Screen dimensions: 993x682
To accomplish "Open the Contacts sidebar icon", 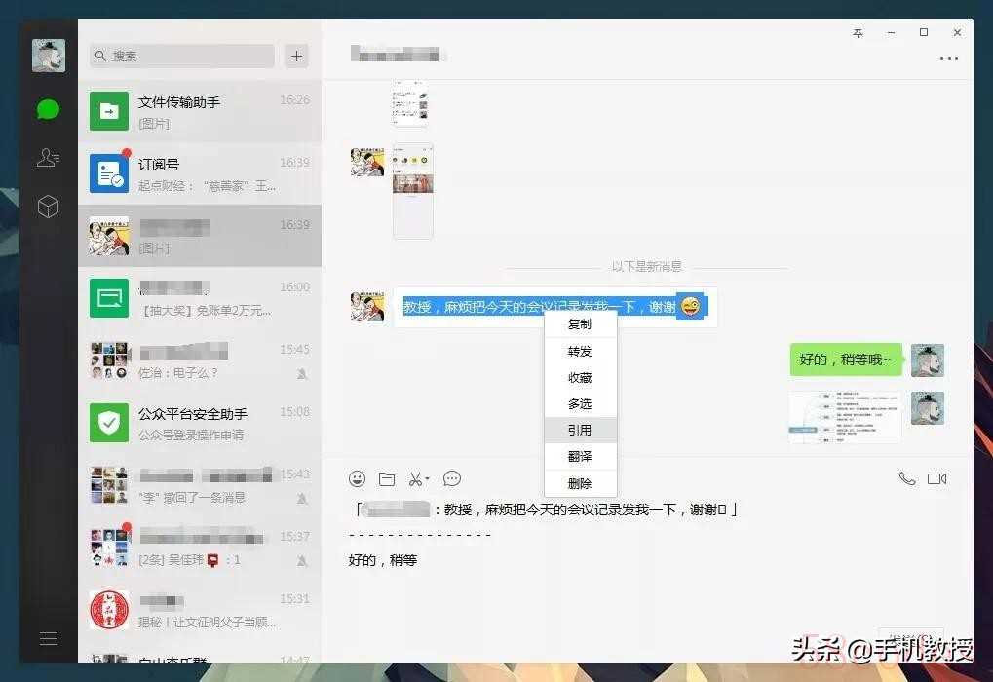I will tap(48, 157).
